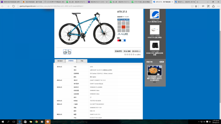Select the highlighted middle specification tab
This screenshot has height=124, width=221.
pos(71,61)
